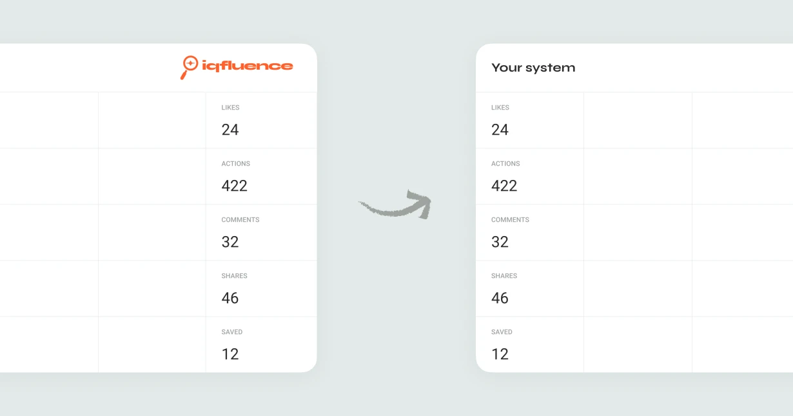Select the 24 likes value in iqfluence card
The width and height of the screenshot is (793, 416).
pos(230,130)
